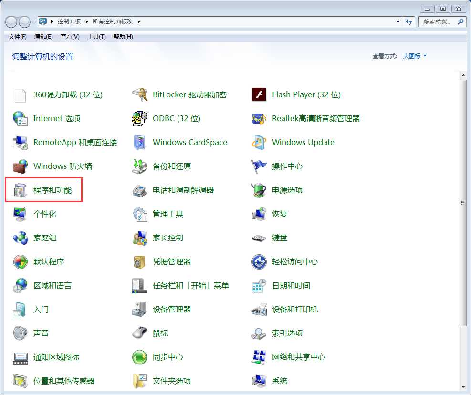
Task: Open the 任务栏和「开始」菜单 icon
Action: click(x=140, y=286)
